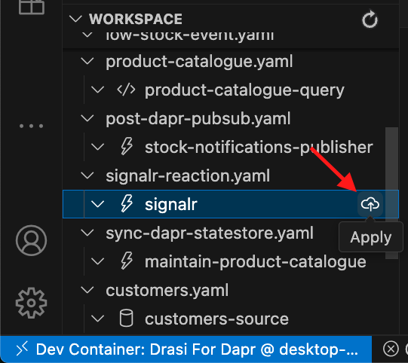
Task: Click the Apply cloud-upload icon on signalr
Action: [370, 204]
